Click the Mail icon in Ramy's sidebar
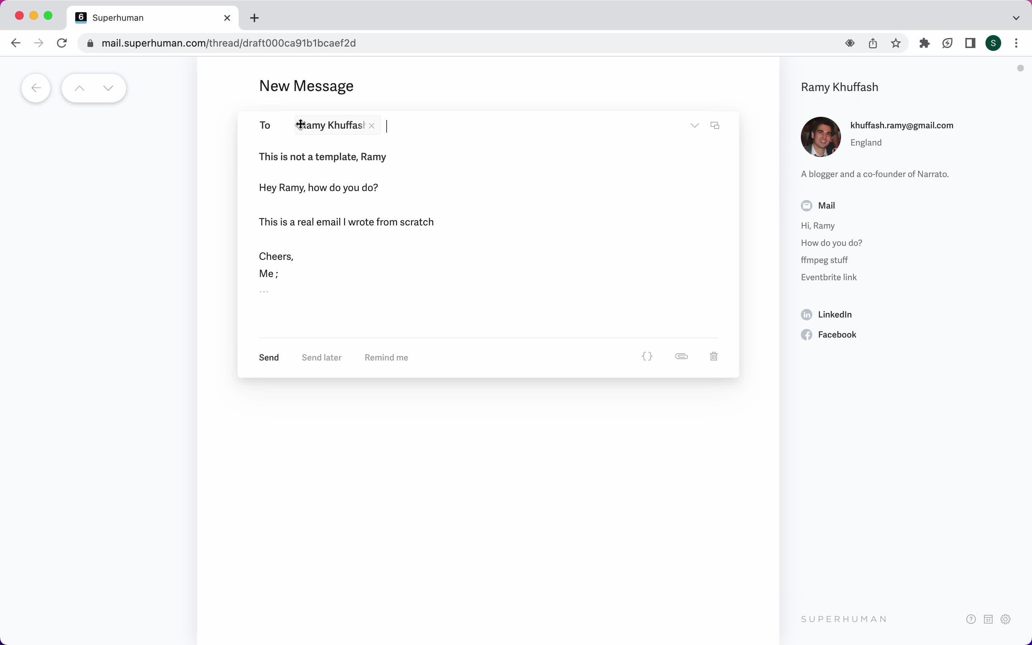 coord(806,205)
